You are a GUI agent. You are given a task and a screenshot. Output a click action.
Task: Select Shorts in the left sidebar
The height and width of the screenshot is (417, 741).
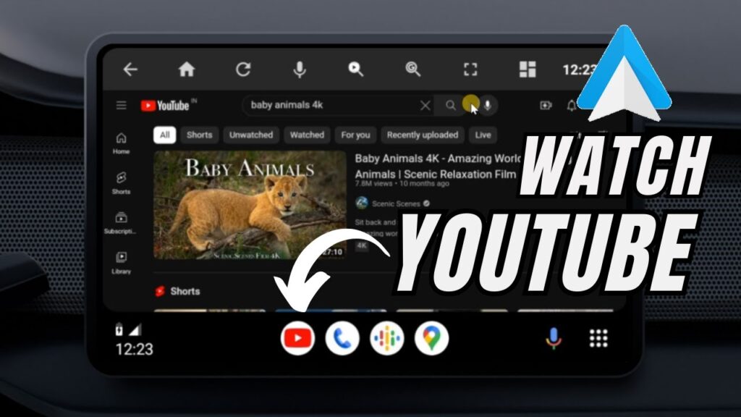pos(120,180)
